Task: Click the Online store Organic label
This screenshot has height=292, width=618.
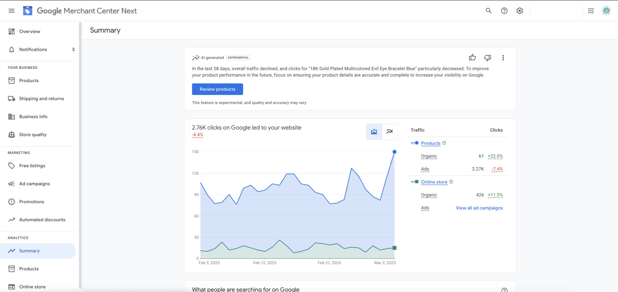Action: point(429,195)
